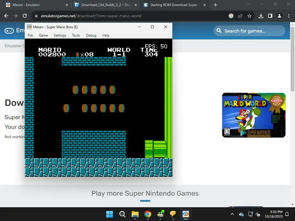The height and width of the screenshot is (221, 295).
Task: Switch to the Mesen - Emulator browser tab
Action: pos(37,5)
